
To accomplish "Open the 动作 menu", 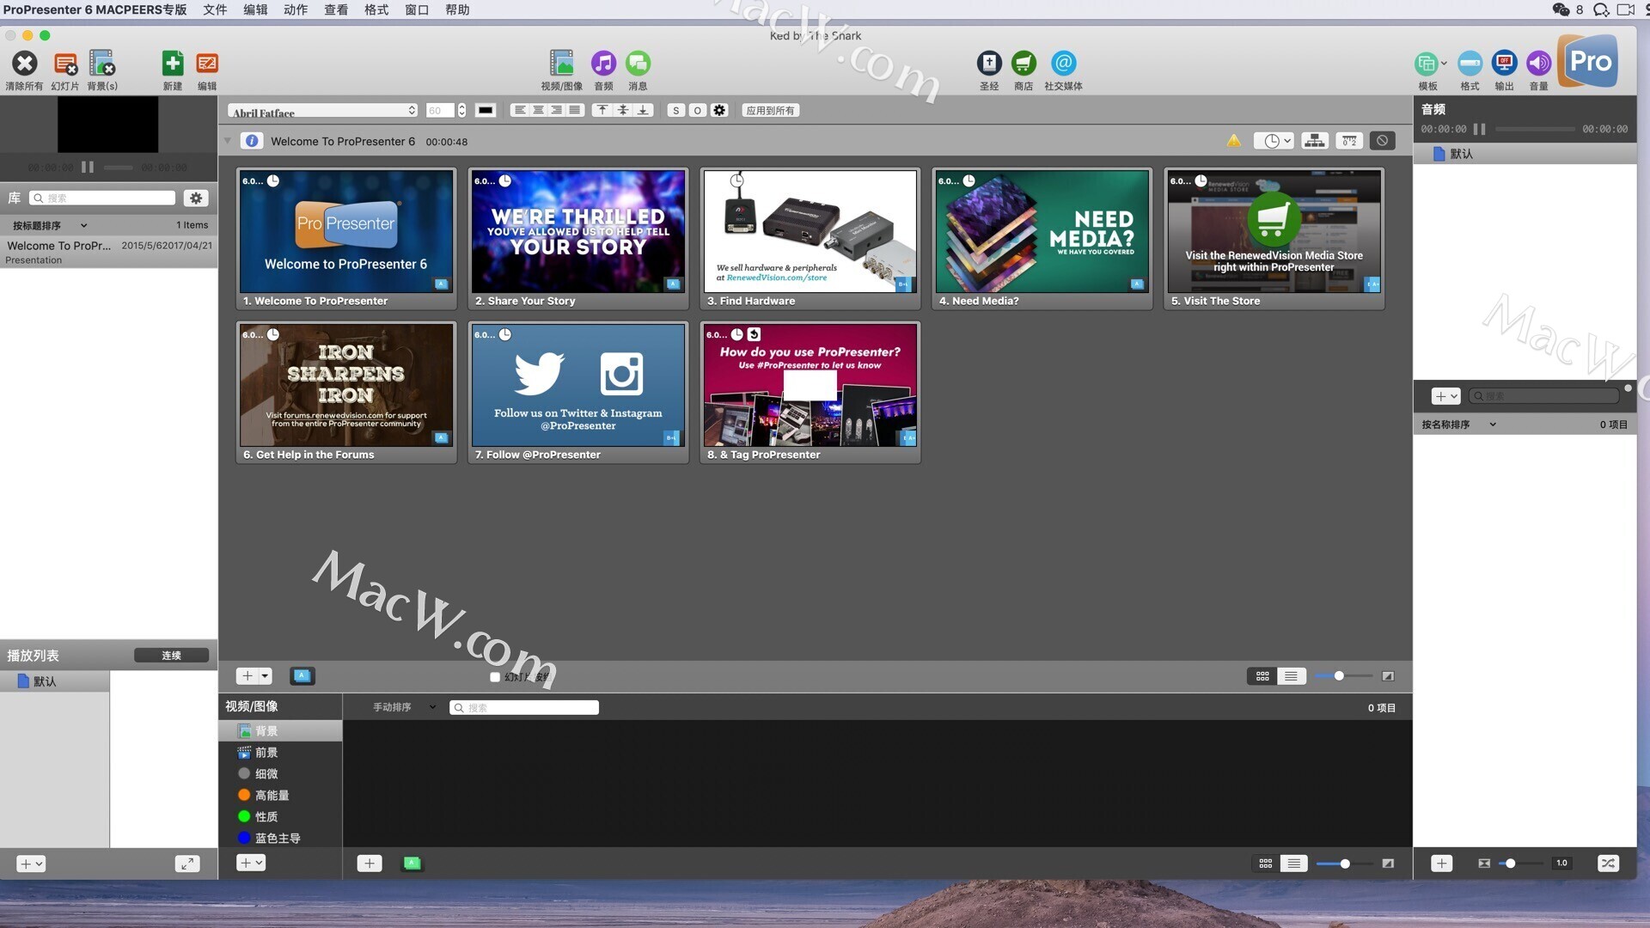I will pos(296,9).
